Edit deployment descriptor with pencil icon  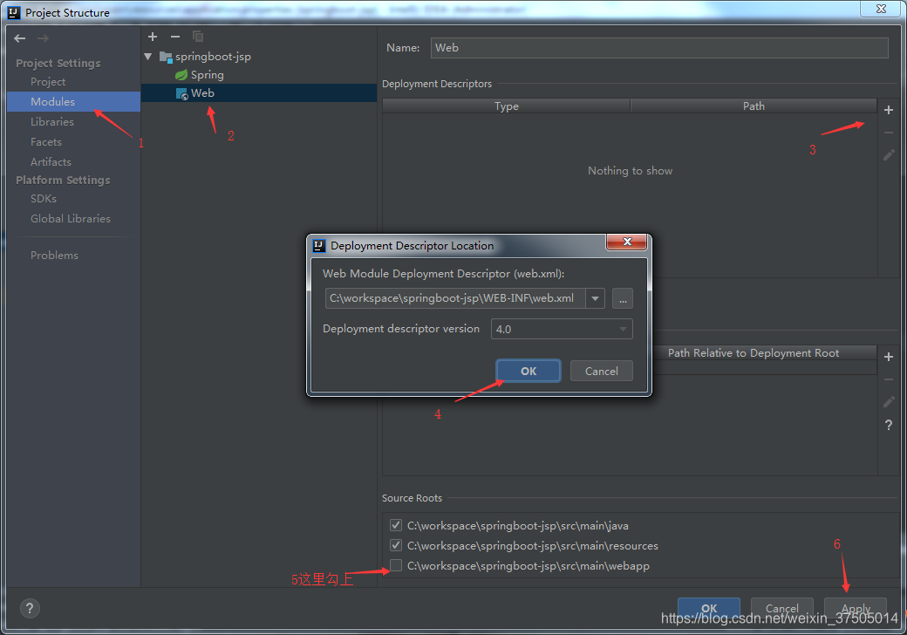tap(889, 155)
